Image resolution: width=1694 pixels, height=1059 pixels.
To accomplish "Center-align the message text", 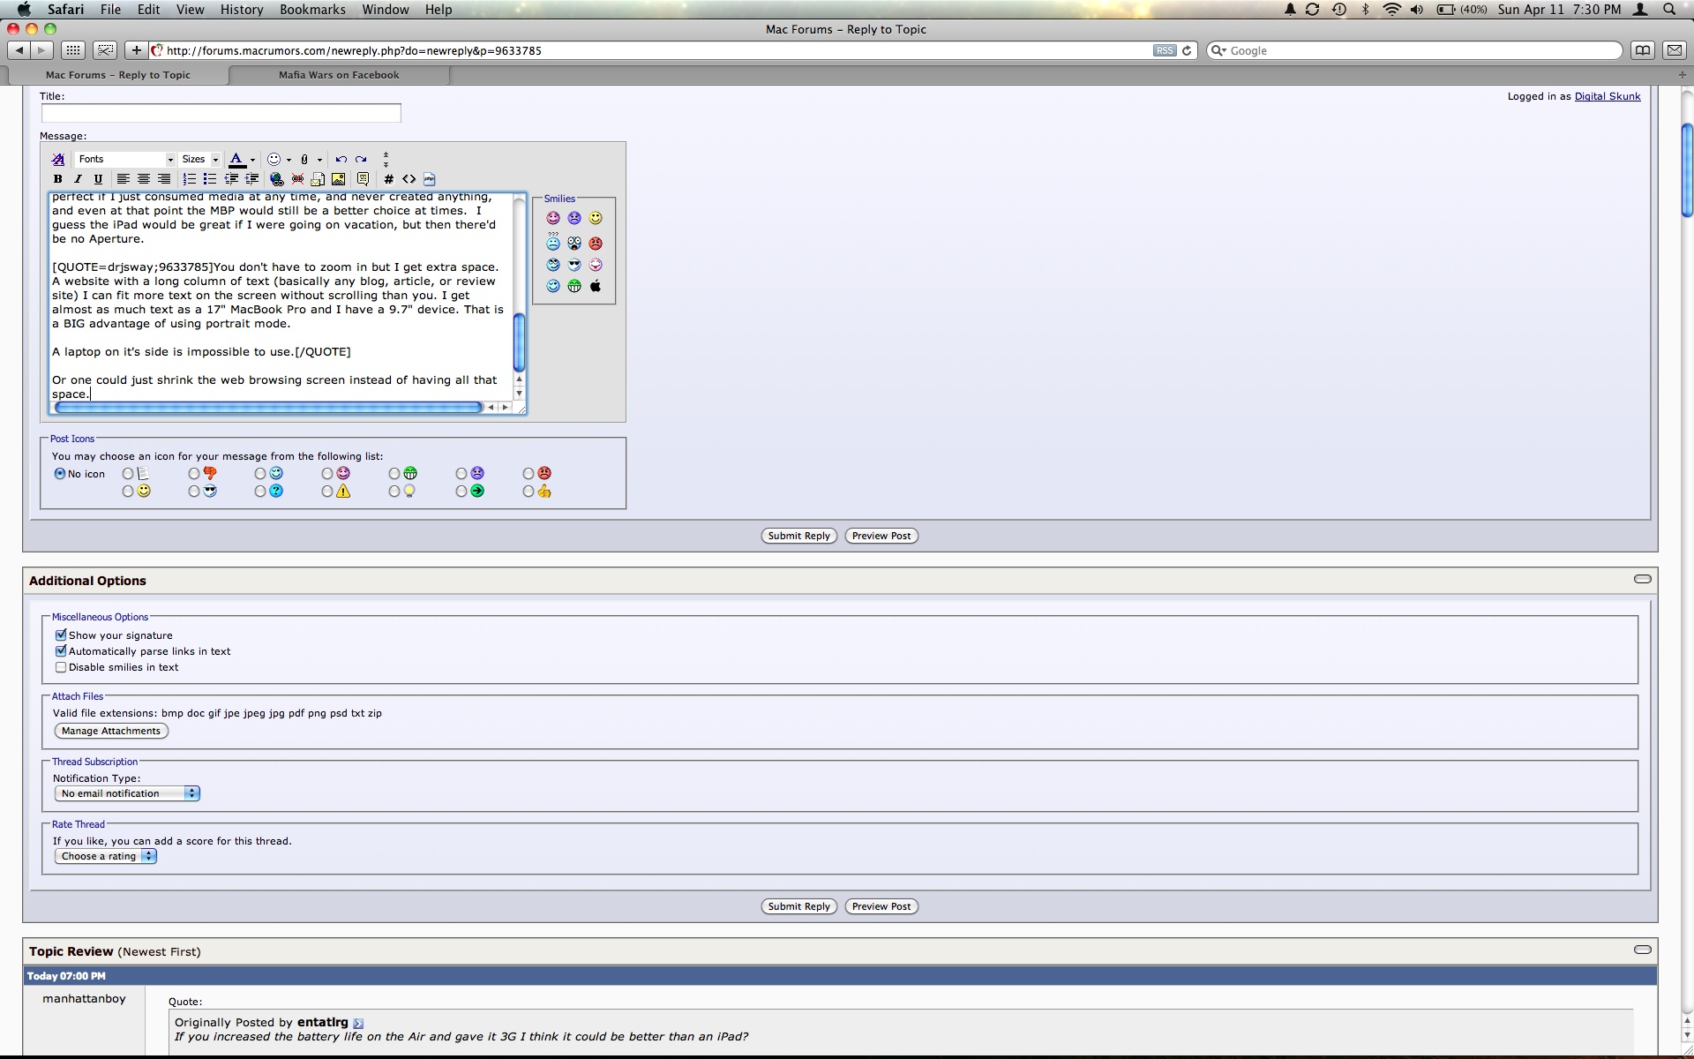I will click(144, 179).
